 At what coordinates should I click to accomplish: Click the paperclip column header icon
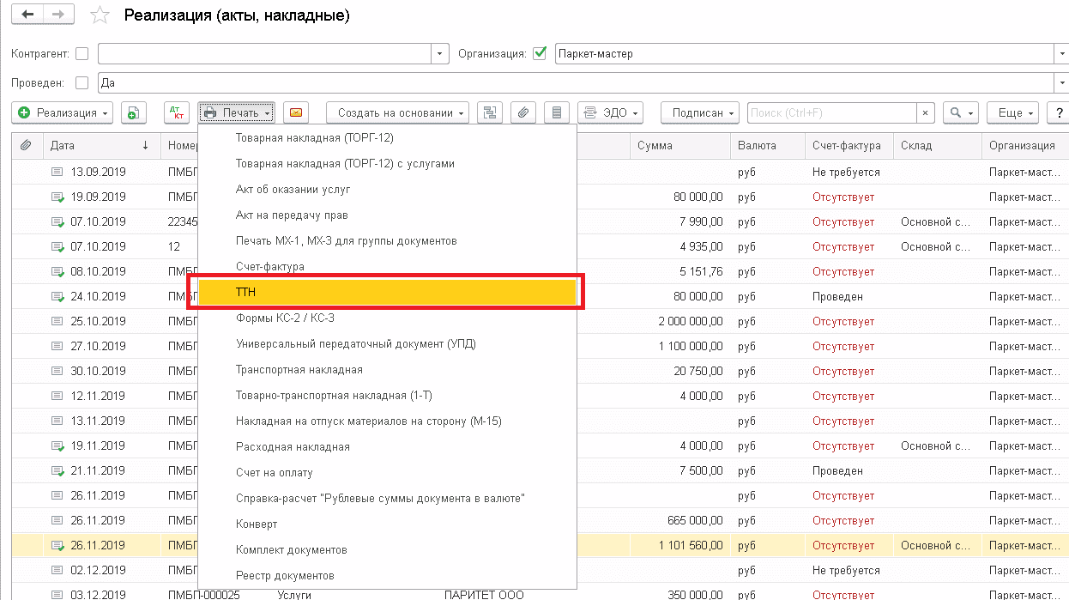click(x=26, y=145)
